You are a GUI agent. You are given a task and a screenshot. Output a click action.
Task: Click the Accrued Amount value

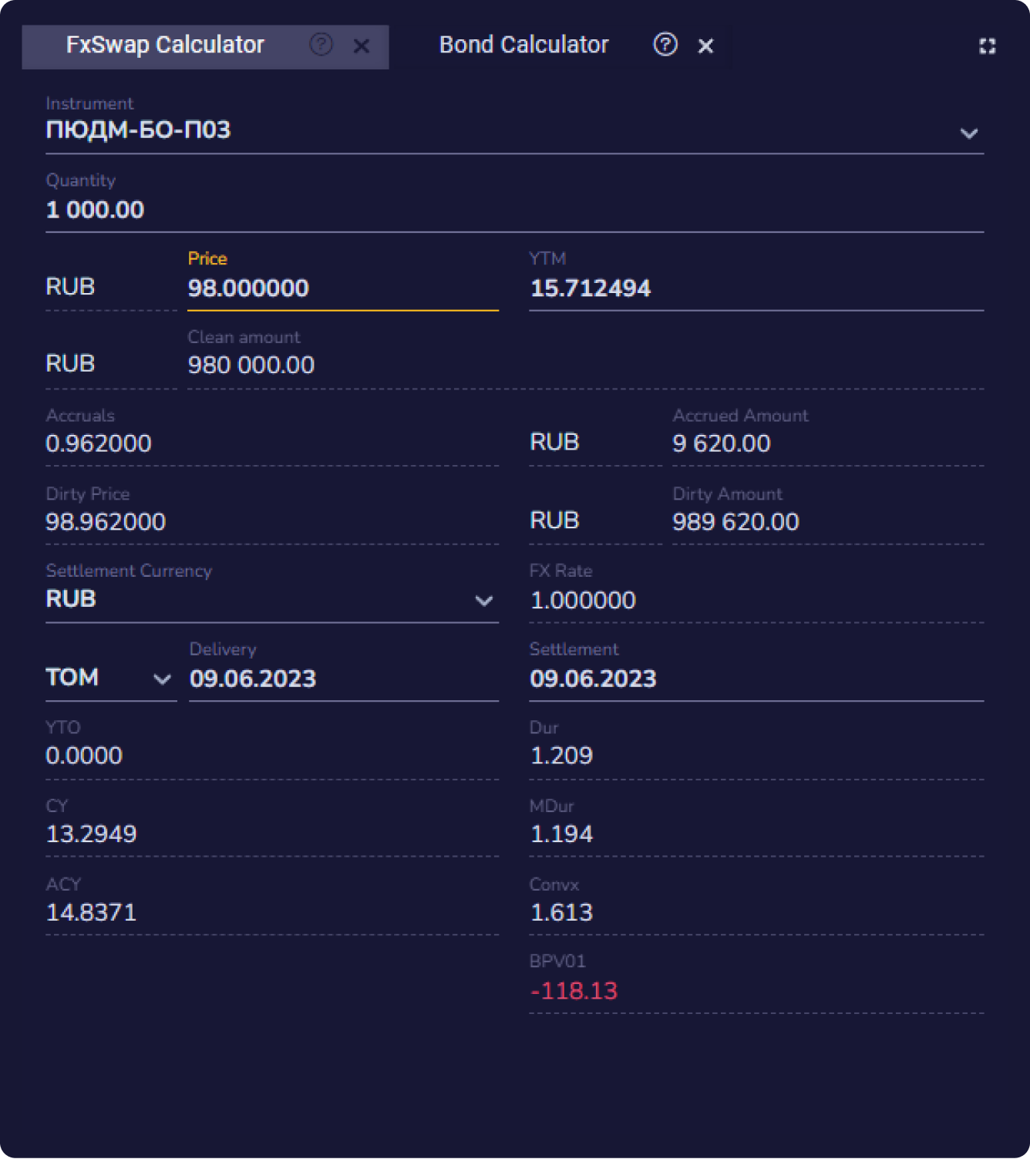[721, 443]
